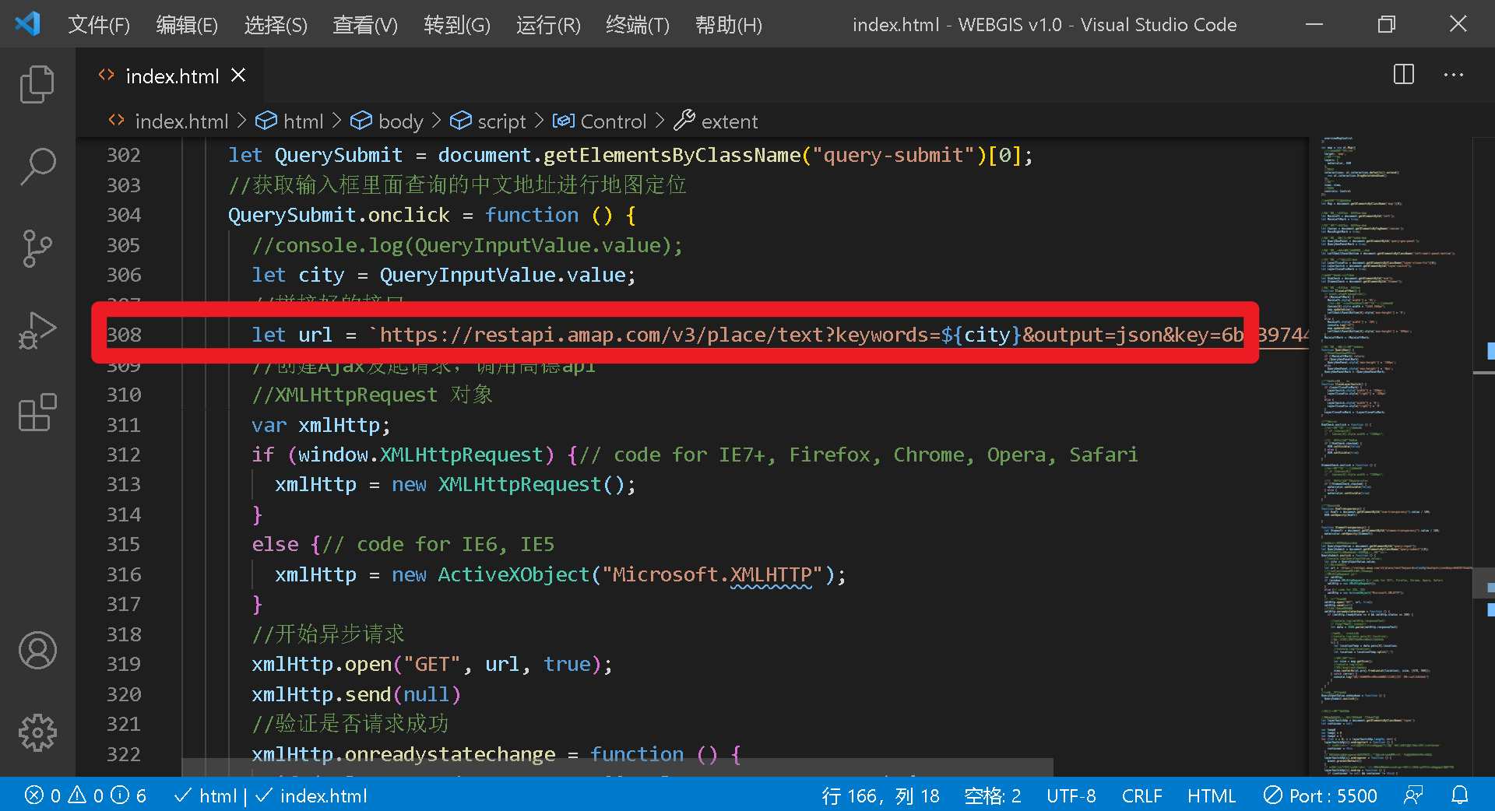1495x811 pixels.
Task: Open the 编辑(E) menu
Action: 187,25
